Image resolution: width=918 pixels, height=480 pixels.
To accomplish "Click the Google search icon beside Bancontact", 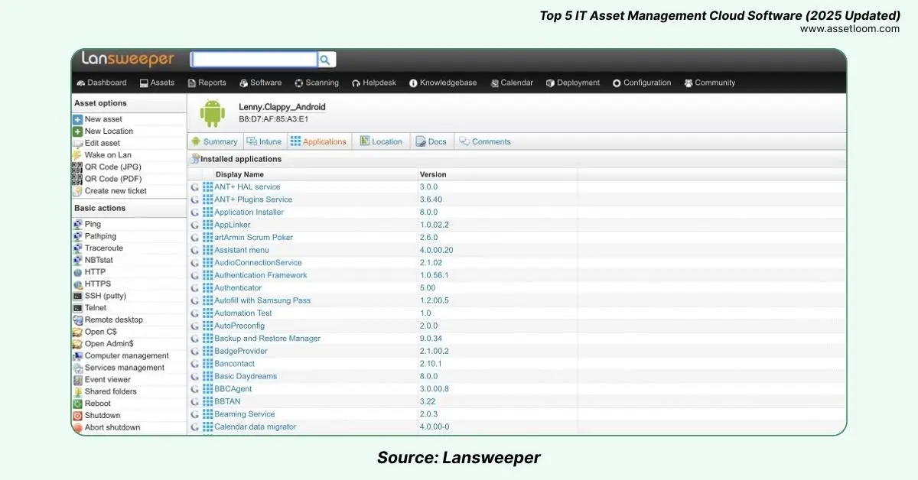I will [195, 363].
